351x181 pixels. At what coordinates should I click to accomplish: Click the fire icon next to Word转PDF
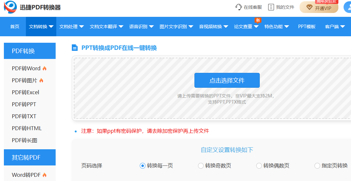45,175
